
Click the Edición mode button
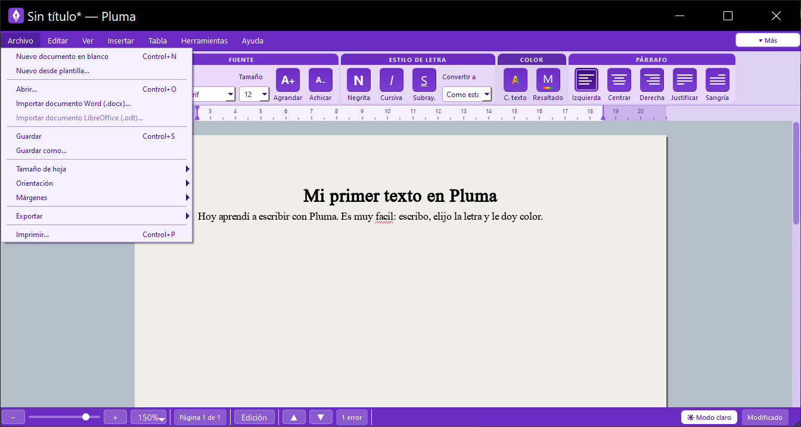pyautogui.click(x=254, y=417)
